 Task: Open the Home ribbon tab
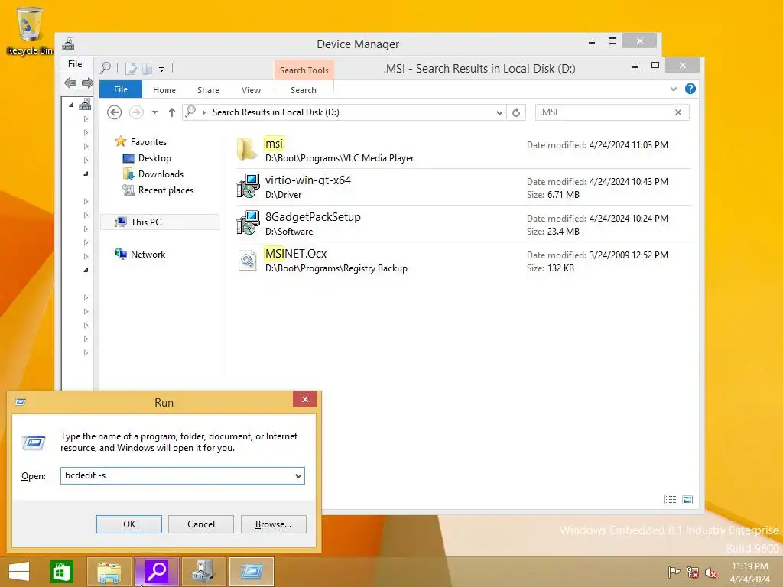click(164, 90)
